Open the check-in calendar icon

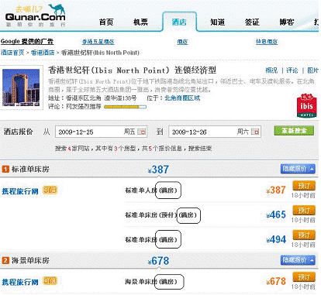pyautogui.click(x=142, y=132)
